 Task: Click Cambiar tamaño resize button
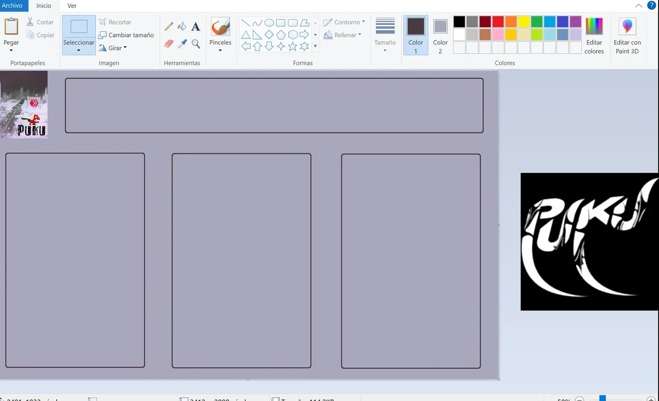click(126, 35)
